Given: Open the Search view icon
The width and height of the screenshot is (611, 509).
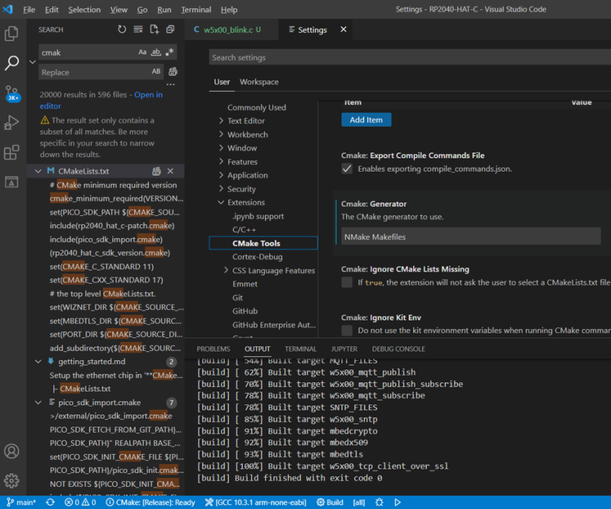Looking at the screenshot, I should click(x=11, y=63).
